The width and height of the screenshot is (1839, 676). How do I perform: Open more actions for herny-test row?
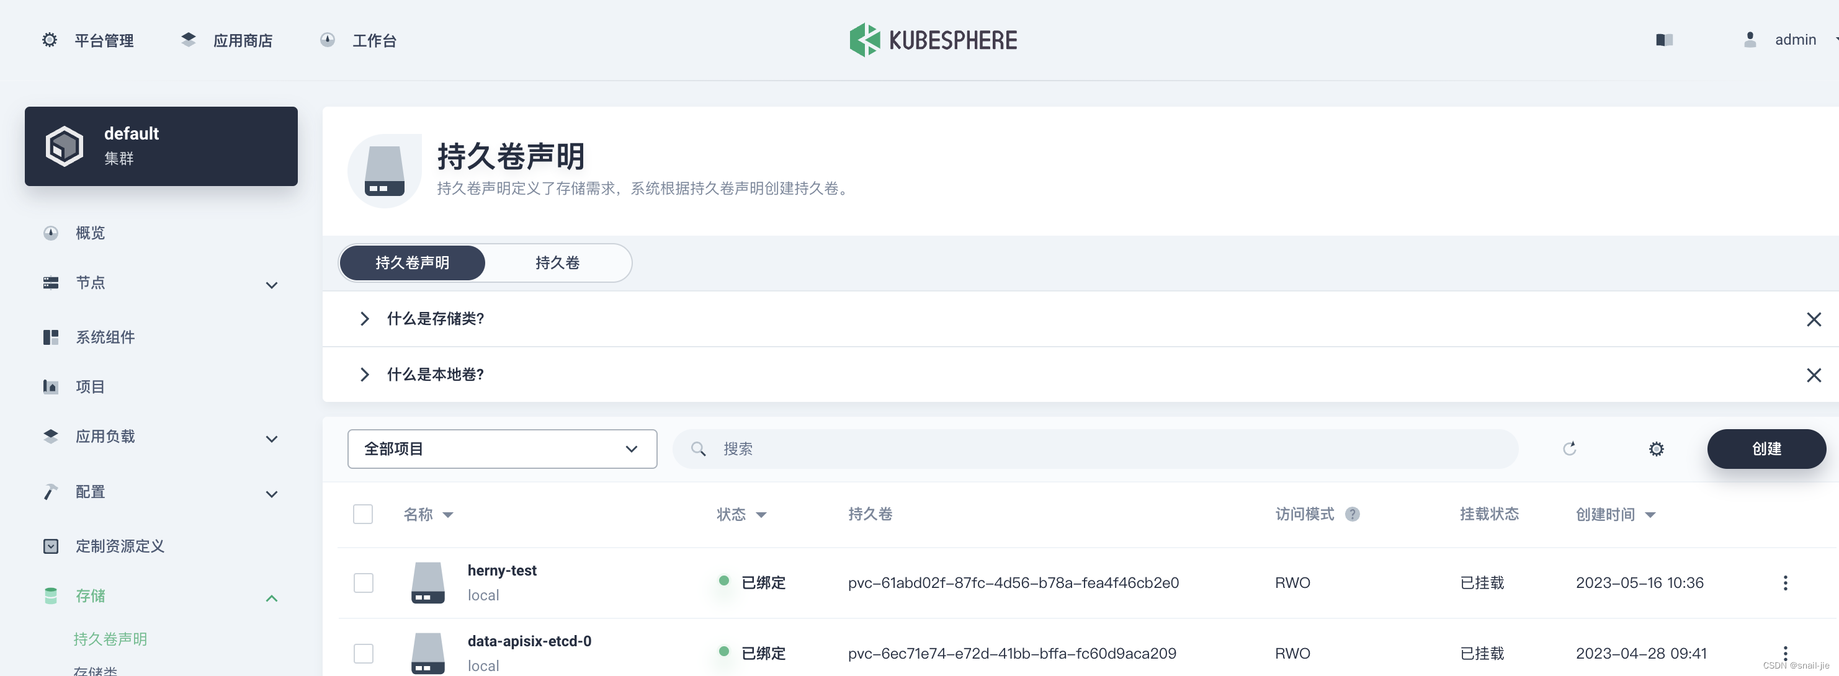click(x=1786, y=583)
